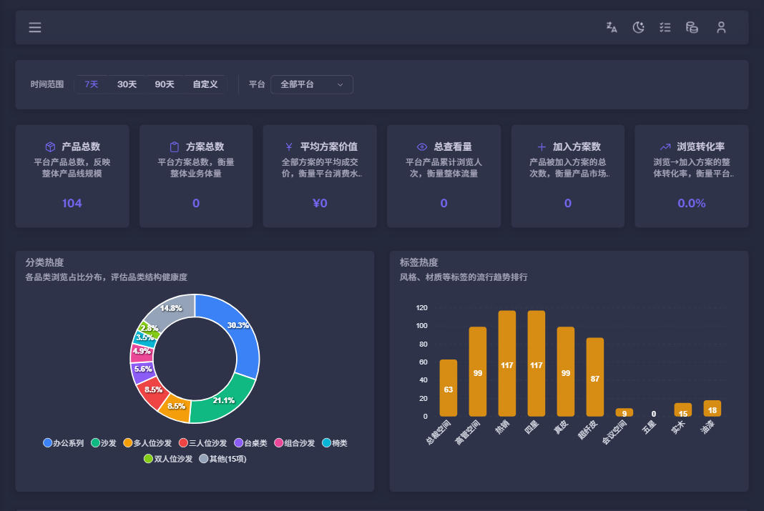764x511 pixels.
Task: Click the bar labeled 9
Action: [625, 412]
